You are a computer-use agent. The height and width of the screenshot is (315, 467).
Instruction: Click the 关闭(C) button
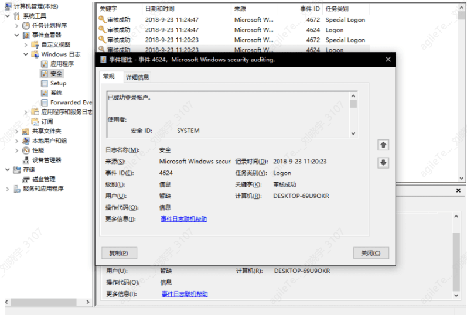(371, 253)
